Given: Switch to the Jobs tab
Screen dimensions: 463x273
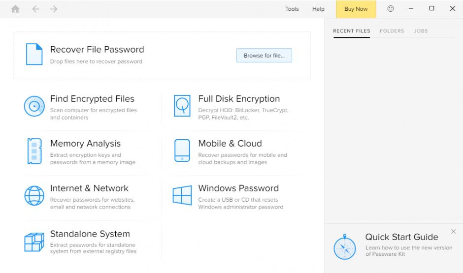Looking at the screenshot, I should 421,31.
